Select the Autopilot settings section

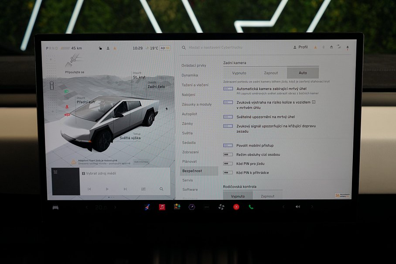(190, 113)
